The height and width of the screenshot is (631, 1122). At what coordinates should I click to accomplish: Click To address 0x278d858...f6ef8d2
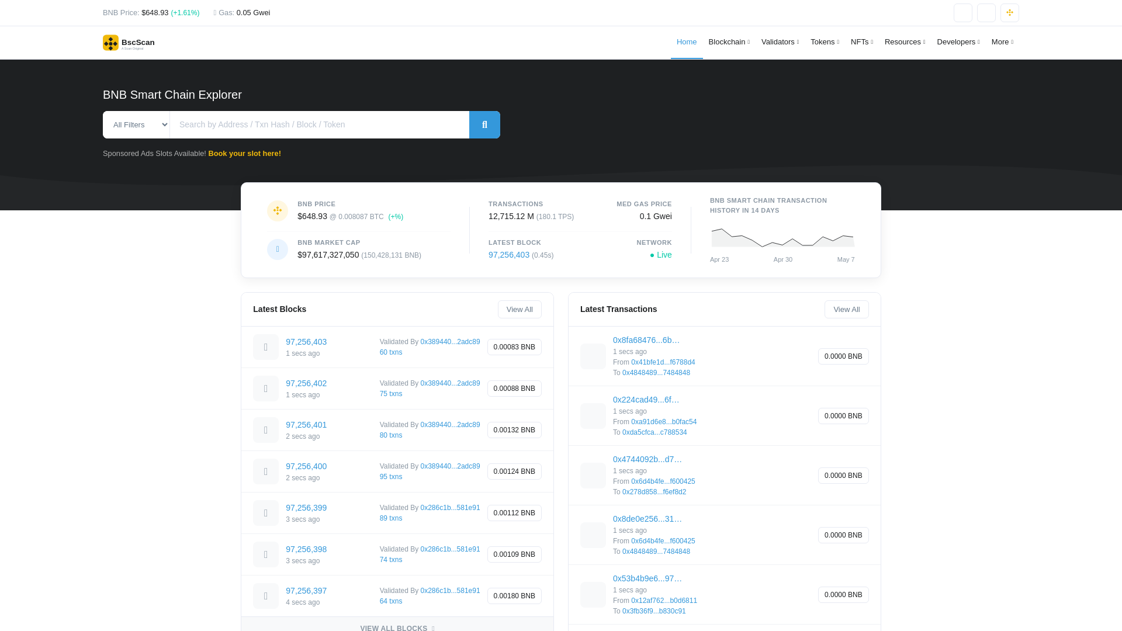tap(654, 492)
